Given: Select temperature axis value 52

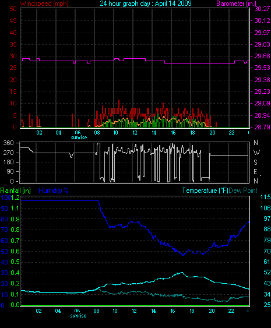Looking at the screenshot, I should 267,272.
